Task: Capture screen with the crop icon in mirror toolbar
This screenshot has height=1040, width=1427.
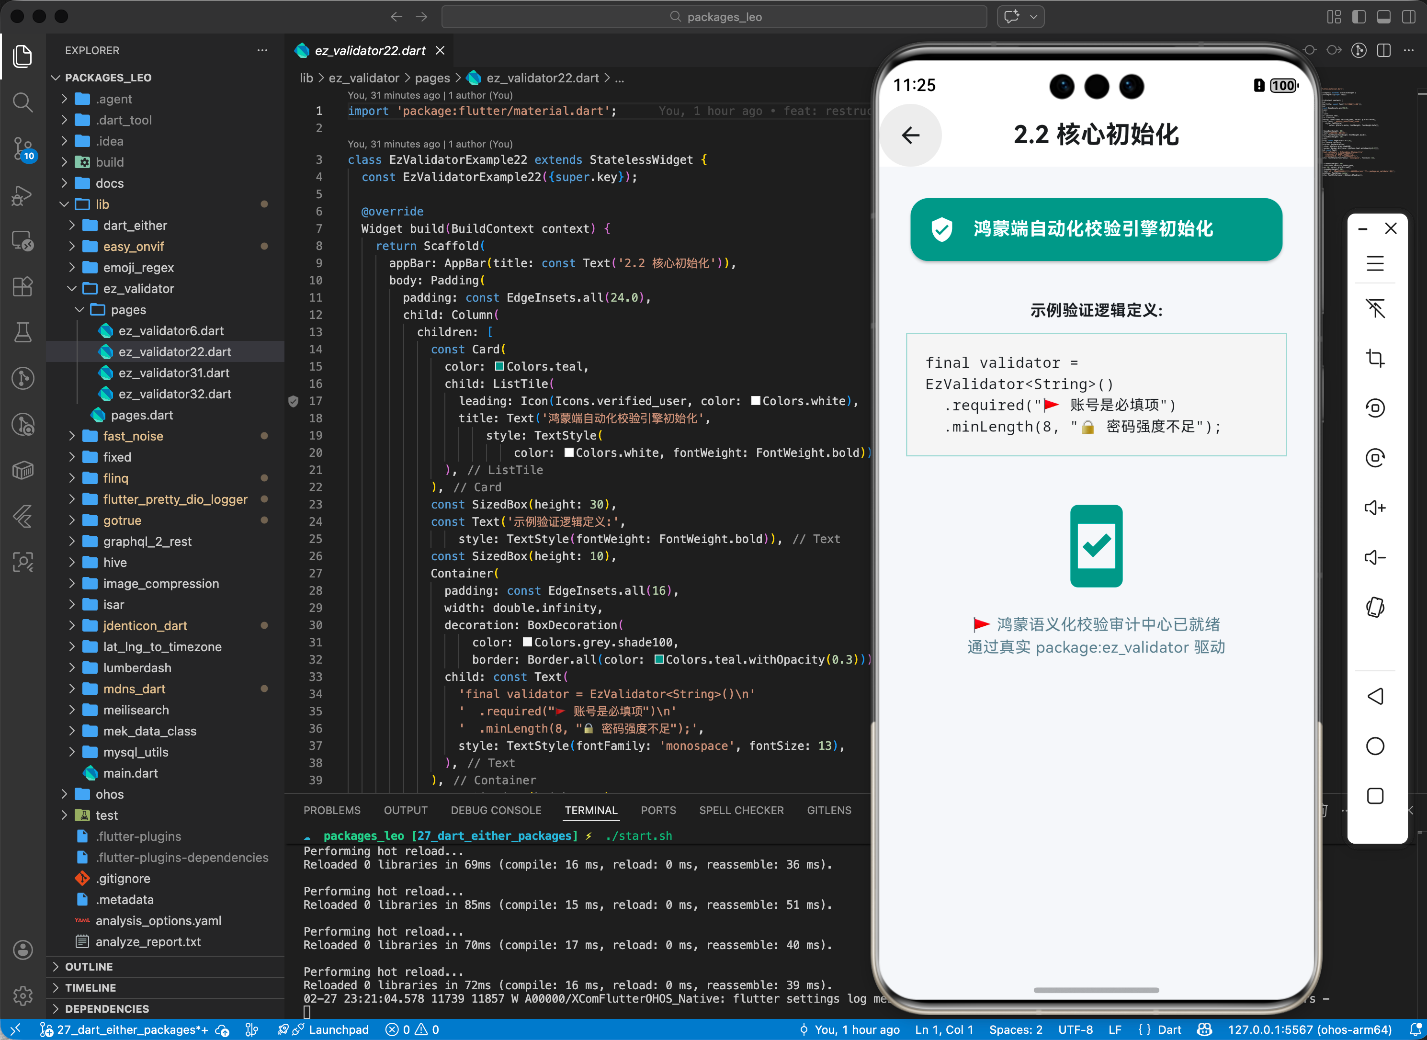Action: tap(1375, 359)
